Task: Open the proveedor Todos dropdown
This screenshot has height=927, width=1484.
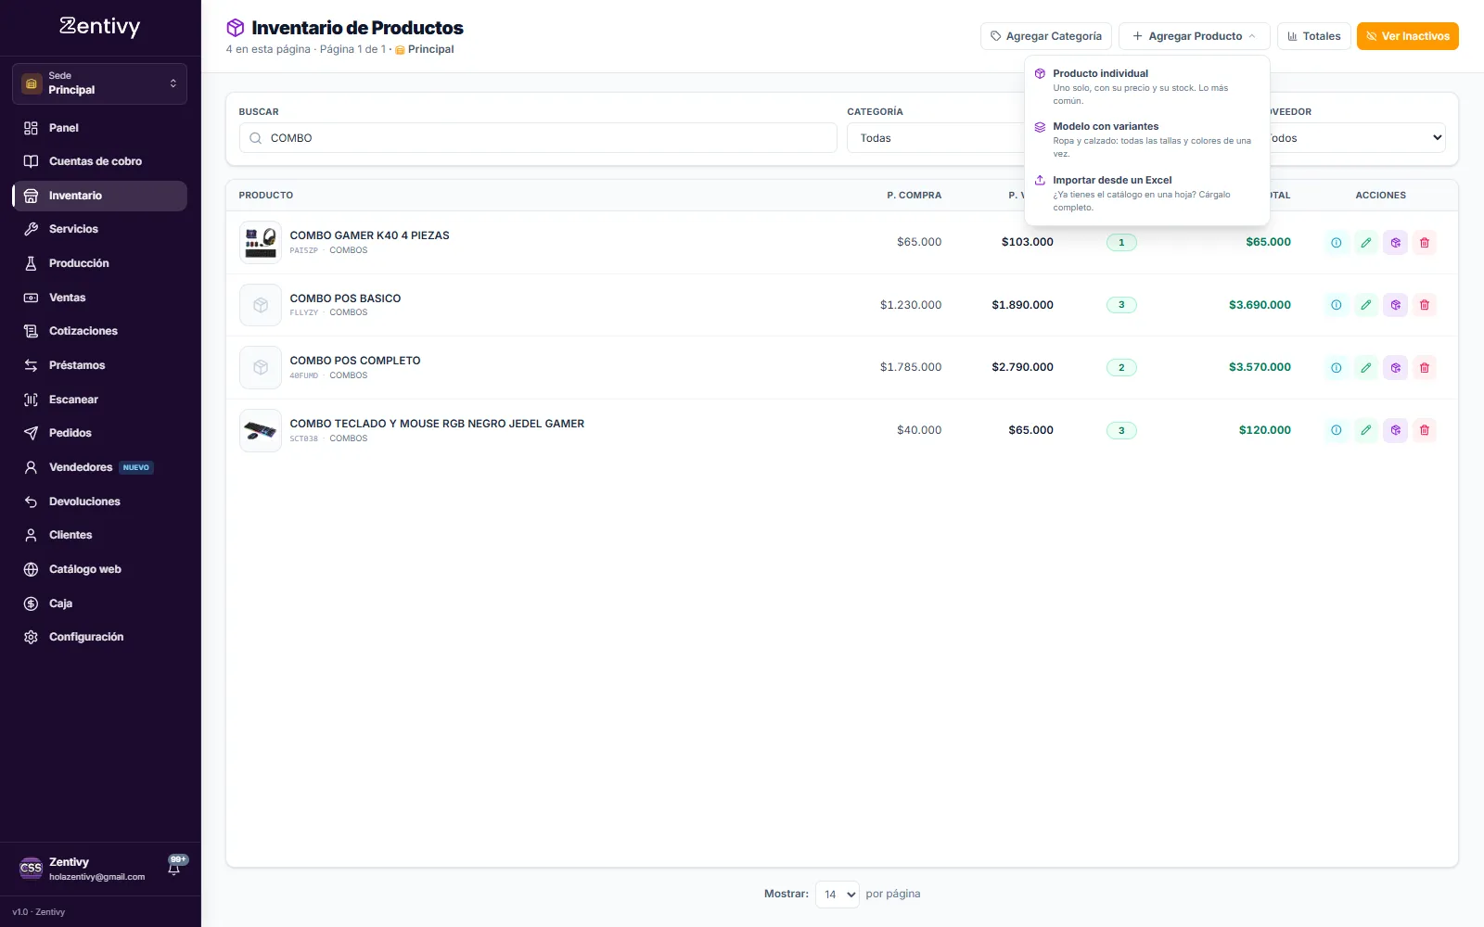Action: pyautogui.click(x=1357, y=138)
